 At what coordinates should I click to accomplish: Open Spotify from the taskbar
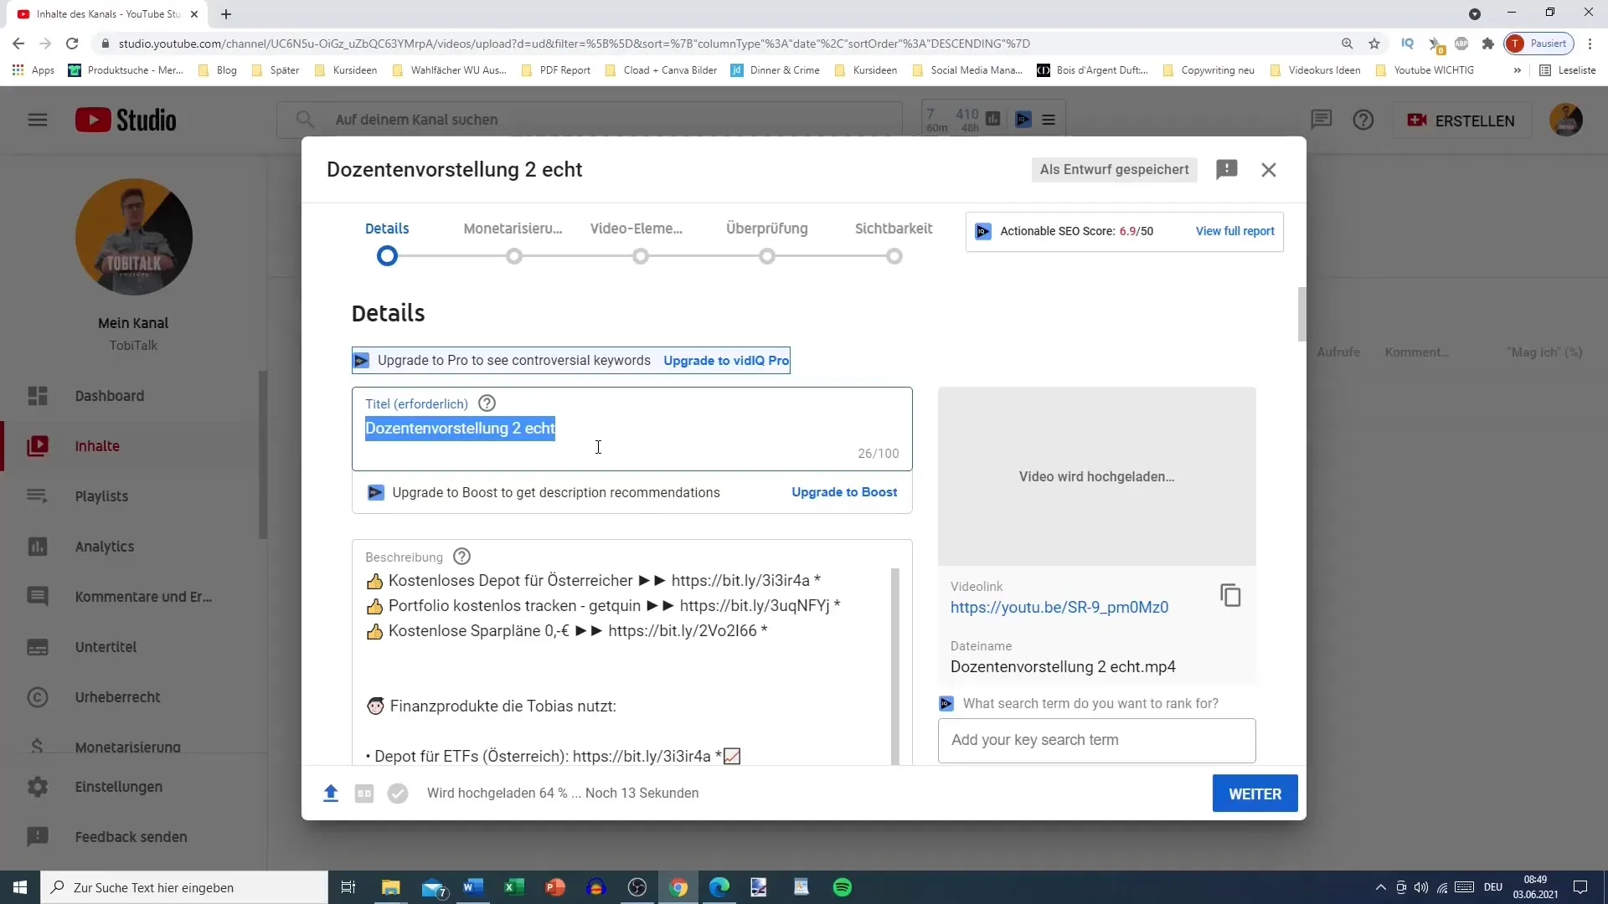pyautogui.click(x=843, y=887)
